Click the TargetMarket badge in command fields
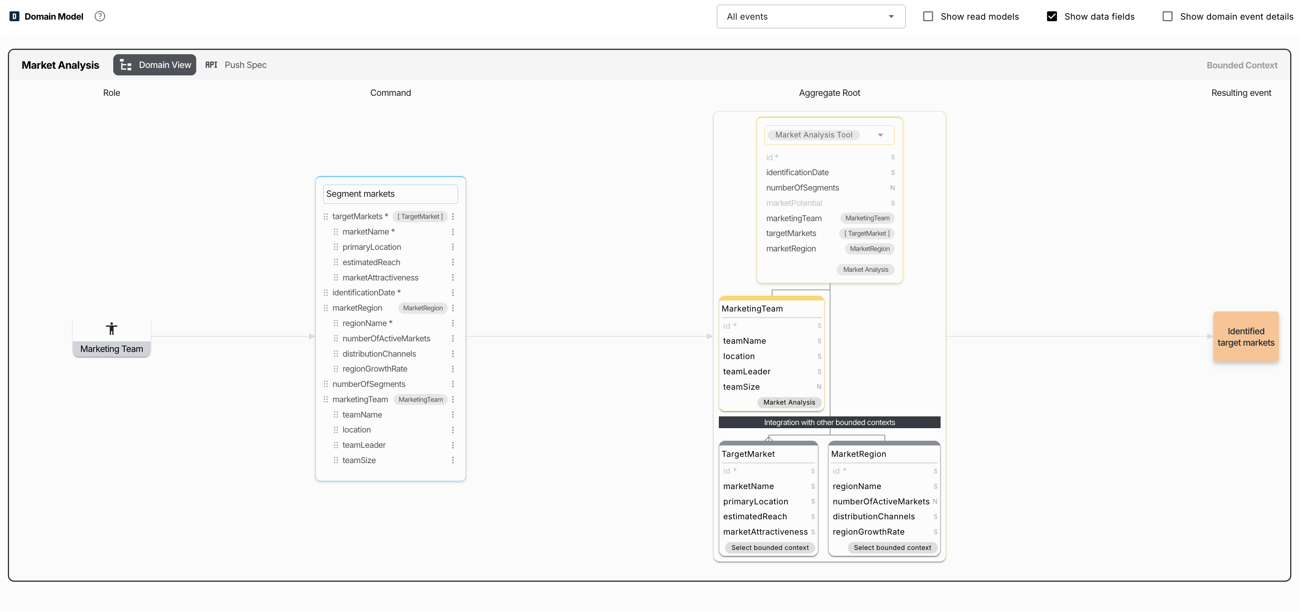Image resolution: width=1300 pixels, height=612 pixels. tap(420, 216)
